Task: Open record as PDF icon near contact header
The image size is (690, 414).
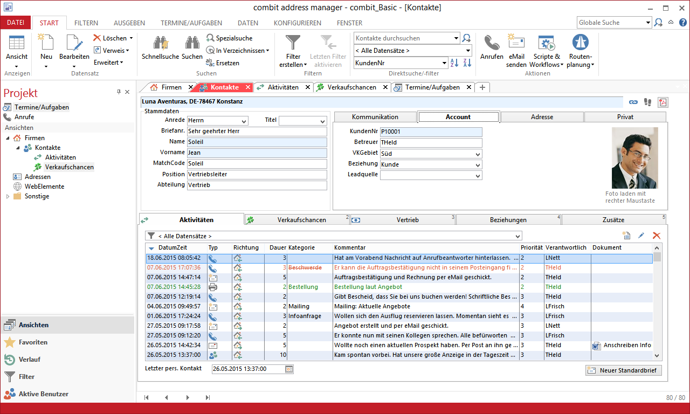Action: click(663, 102)
